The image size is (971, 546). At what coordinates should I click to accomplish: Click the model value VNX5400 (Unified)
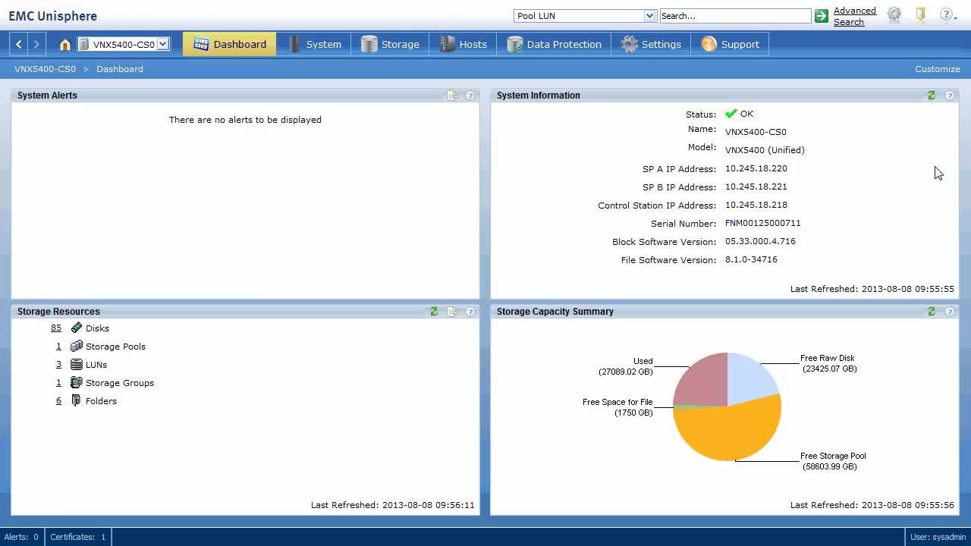tap(765, 150)
